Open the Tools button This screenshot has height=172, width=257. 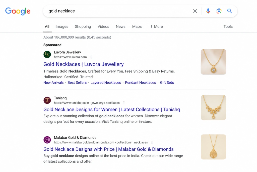tap(228, 26)
